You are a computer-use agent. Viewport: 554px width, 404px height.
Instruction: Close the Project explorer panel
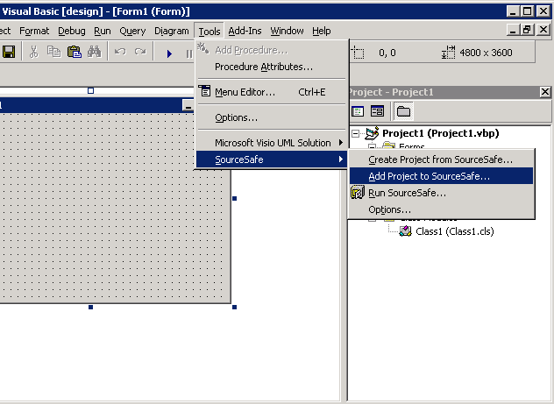[x=544, y=92]
